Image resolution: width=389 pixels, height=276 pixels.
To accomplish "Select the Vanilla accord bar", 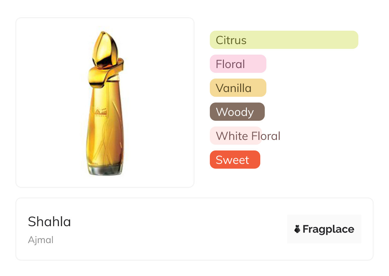I will [238, 88].
